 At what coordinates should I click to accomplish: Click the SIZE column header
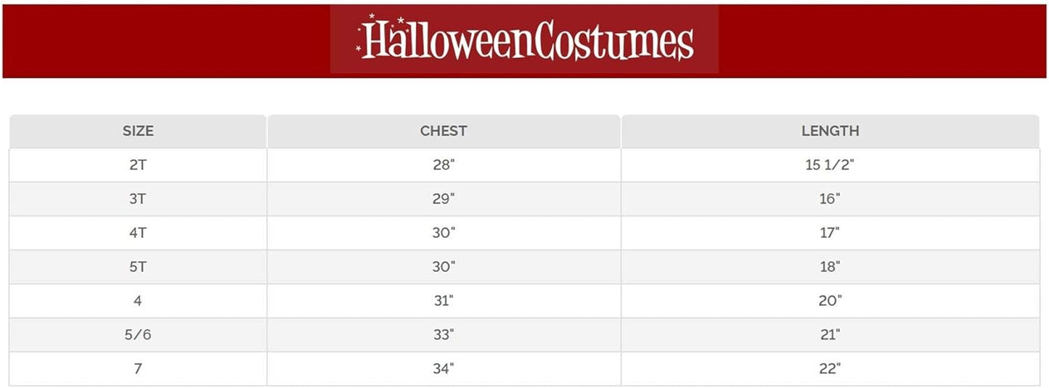(138, 131)
